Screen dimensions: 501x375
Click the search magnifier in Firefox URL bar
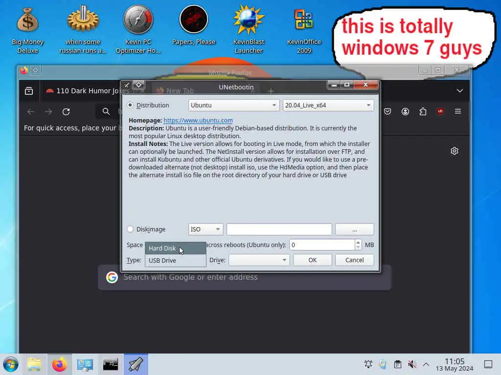click(x=106, y=111)
